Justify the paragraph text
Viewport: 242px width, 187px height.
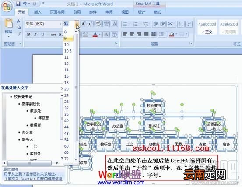click(x=146, y=34)
